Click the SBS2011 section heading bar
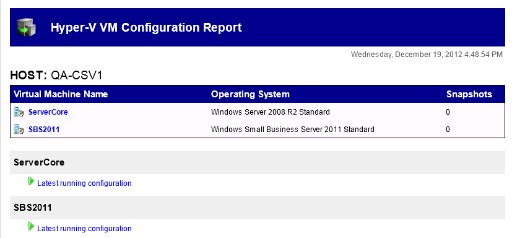This screenshot has width=525, height=238. 258,208
